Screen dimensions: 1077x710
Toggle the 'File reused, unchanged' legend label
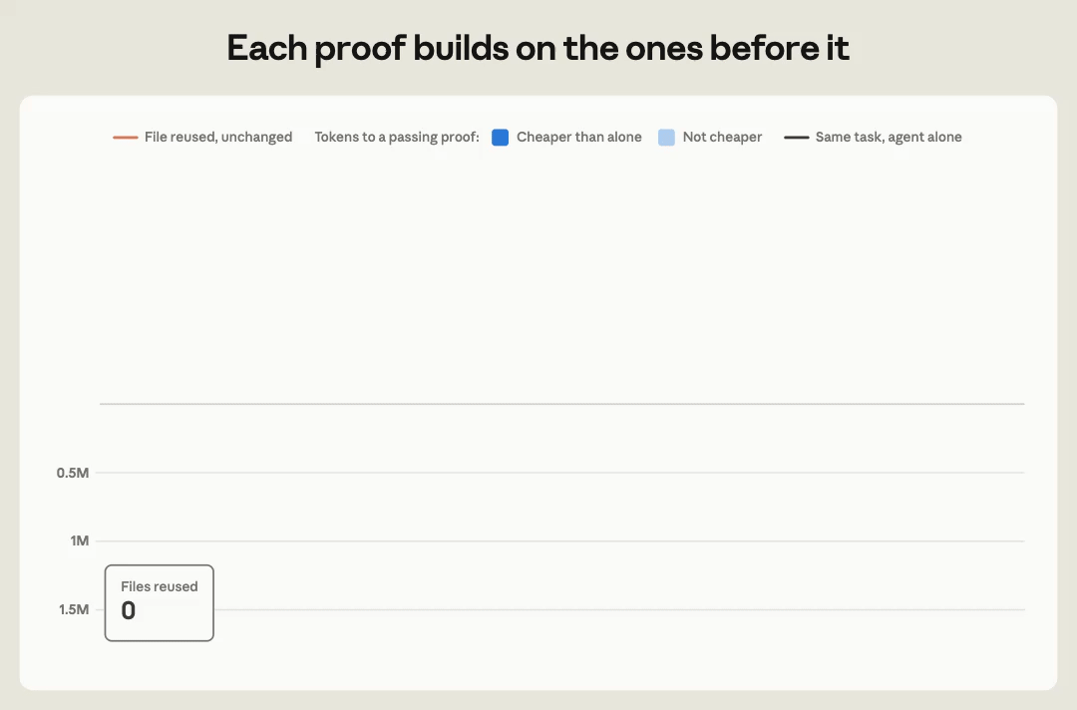click(218, 138)
